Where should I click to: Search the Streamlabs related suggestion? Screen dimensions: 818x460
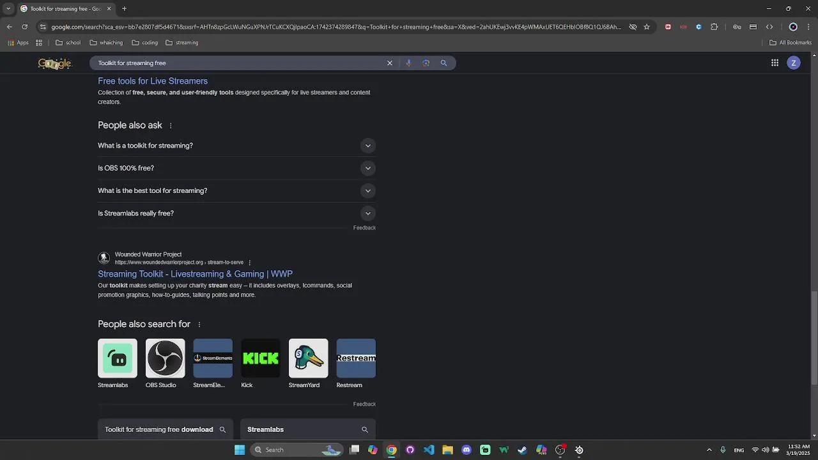click(308, 429)
